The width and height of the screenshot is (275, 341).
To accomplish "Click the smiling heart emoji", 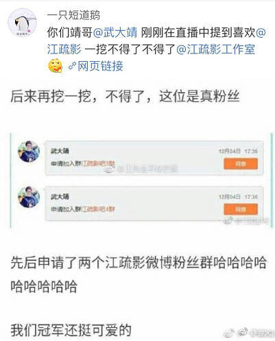I will point(56,66).
